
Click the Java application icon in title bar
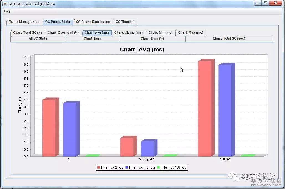tap(5, 4)
